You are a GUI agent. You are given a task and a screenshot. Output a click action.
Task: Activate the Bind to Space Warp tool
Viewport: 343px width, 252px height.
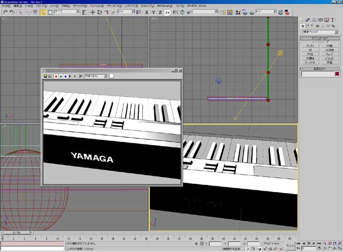[x=35, y=12]
